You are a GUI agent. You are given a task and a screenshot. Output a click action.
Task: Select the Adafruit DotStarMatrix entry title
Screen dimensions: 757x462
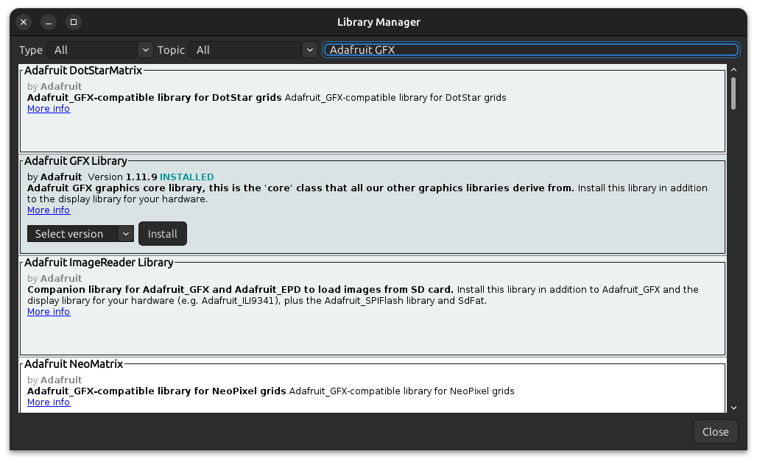(83, 71)
